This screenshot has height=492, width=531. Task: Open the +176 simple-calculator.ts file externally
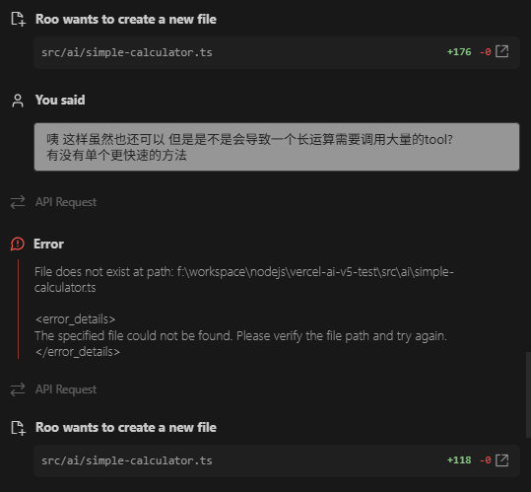501,52
